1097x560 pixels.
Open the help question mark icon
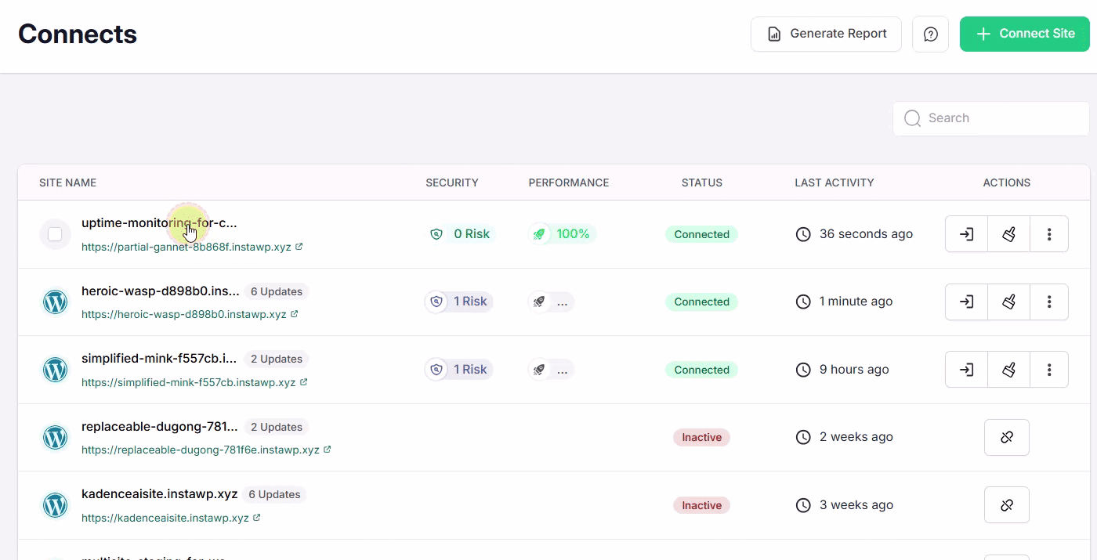(931, 34)
